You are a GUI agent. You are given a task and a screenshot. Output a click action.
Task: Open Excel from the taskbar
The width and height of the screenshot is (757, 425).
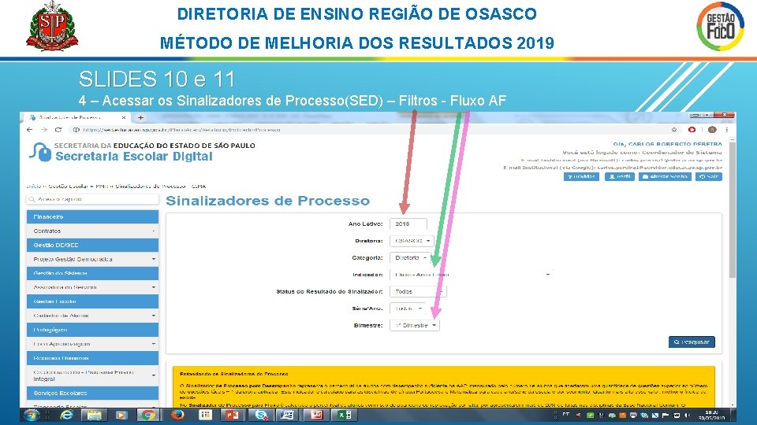[x=345, y=415]
